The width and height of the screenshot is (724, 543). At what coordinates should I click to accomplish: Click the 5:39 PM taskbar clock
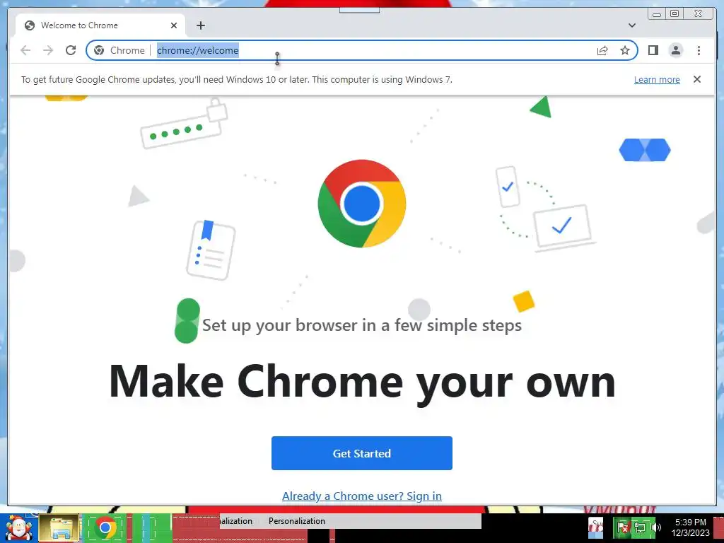click(690, 527)
